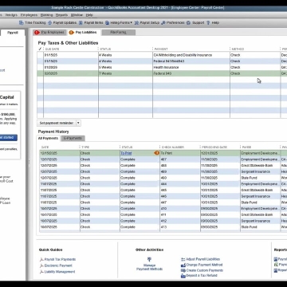Click the Manage Payment Methods icon
This screenshot has height=287, width=287.
[149, 260]
